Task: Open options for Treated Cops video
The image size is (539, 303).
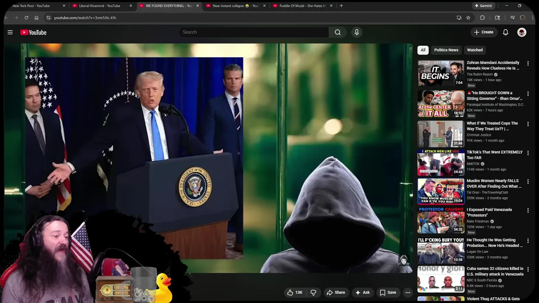Action: click(x=528, y=124)
